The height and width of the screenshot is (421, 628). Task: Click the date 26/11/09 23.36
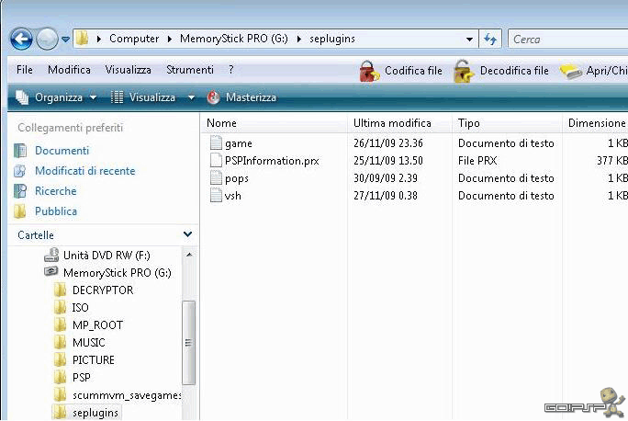[x=388, y=143]
